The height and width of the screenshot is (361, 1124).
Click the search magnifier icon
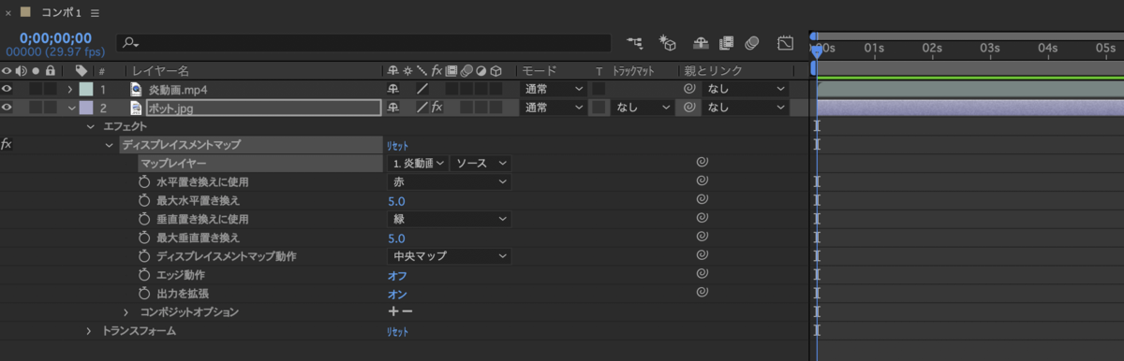129,42
